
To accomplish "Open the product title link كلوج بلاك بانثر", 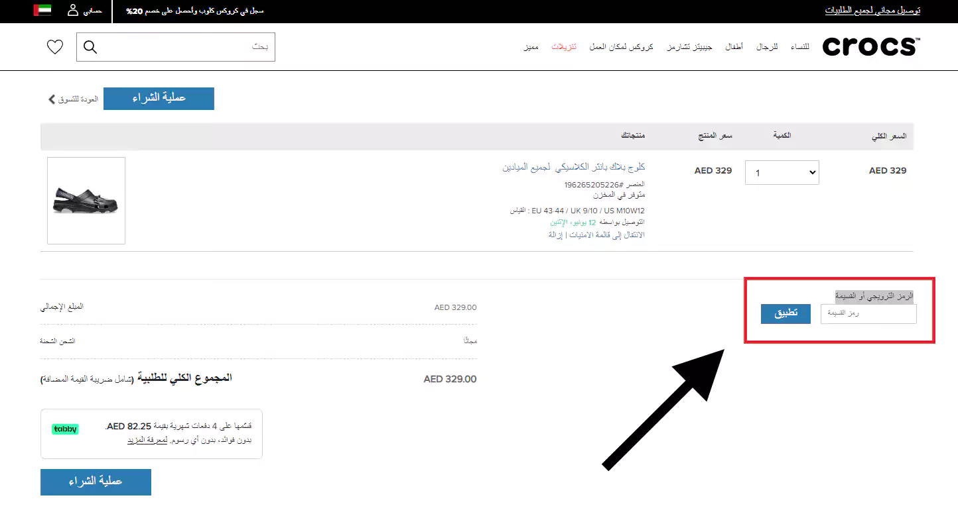I will (x=574, y=167).
